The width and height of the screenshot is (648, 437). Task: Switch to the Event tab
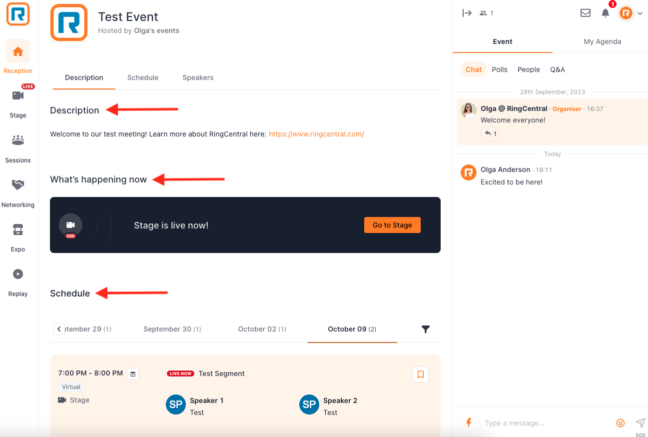pyautogui.click(x=503, y=41)
